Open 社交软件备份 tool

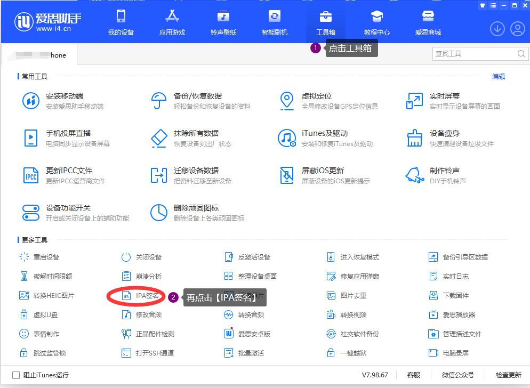353,334
